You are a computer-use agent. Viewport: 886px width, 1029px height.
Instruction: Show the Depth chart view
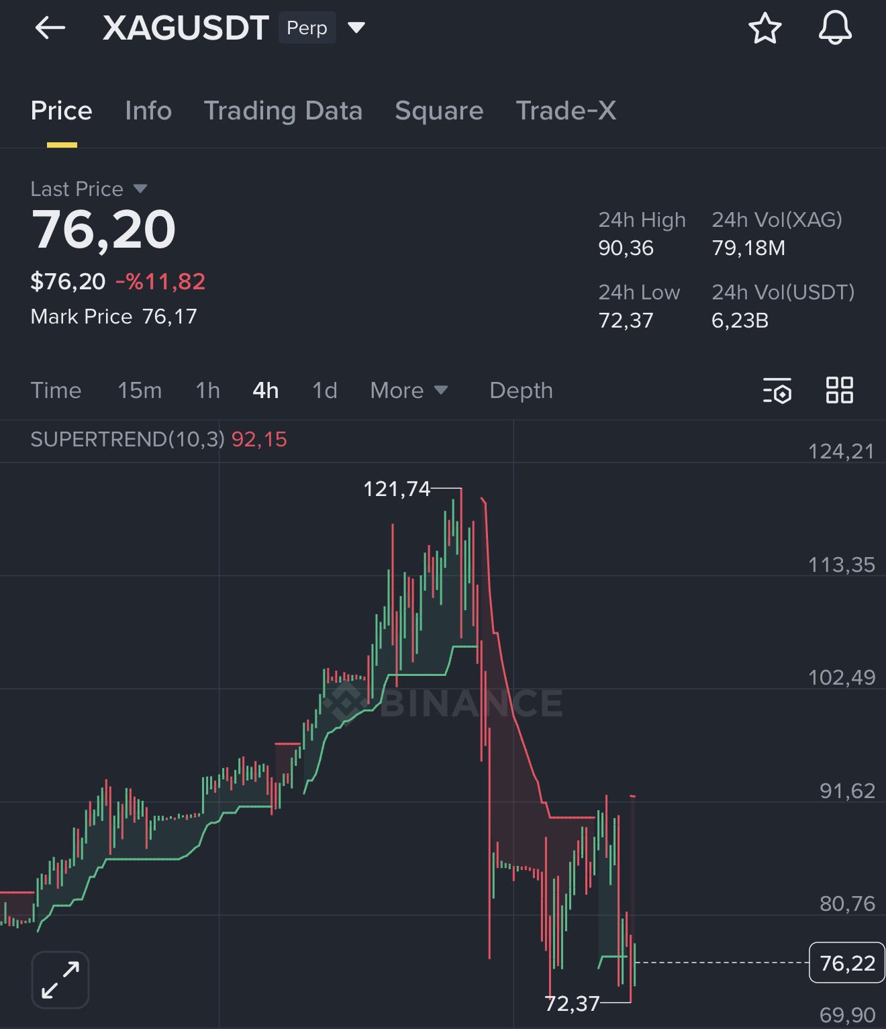tap(521, 390)
